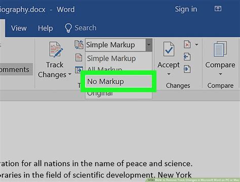Open the Reject dropdown arrow
The height and width of the screenshot is (182, 240).
[196, 44]
